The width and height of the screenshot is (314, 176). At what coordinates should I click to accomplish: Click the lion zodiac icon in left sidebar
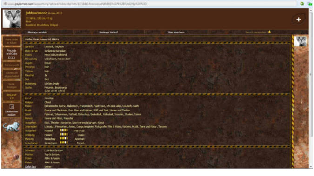click(x=11, y=127)
